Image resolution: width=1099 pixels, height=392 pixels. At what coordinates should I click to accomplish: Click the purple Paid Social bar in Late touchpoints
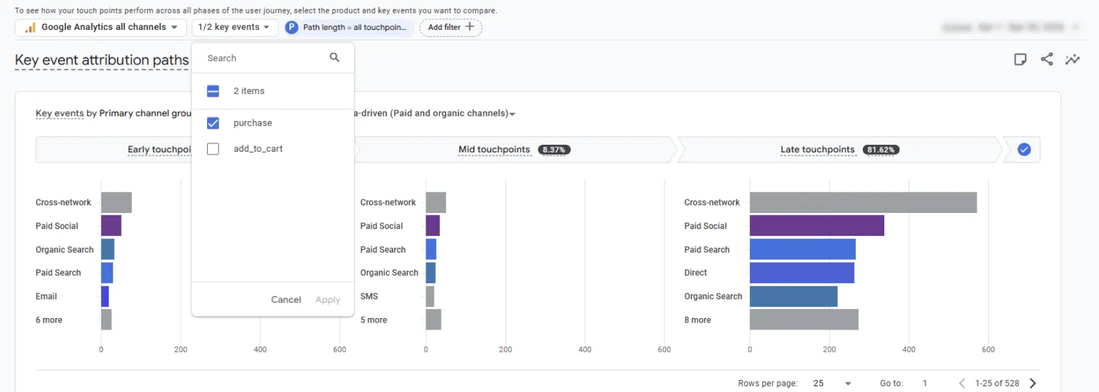[817, 226]
